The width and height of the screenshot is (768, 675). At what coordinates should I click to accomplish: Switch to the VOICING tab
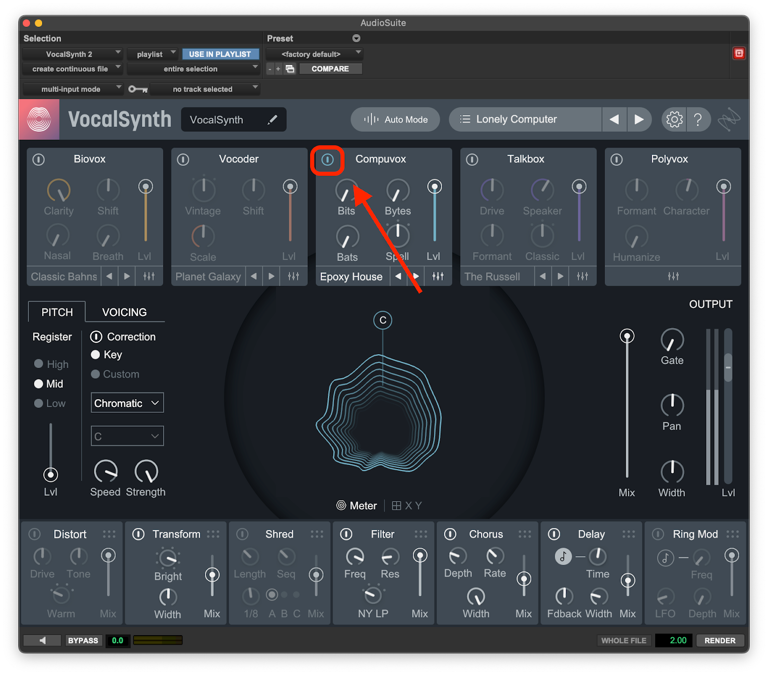124,312
